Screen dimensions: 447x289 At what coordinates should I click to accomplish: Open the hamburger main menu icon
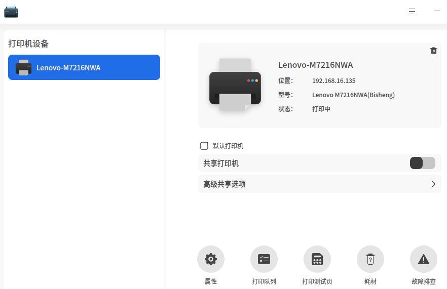tap(412, 12)
